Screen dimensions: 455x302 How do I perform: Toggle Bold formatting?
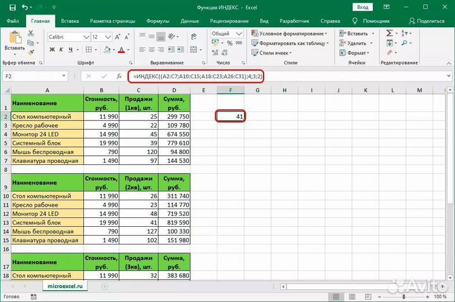53,49
